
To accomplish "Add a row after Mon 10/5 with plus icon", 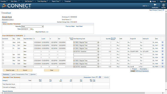I will point(163,60).
